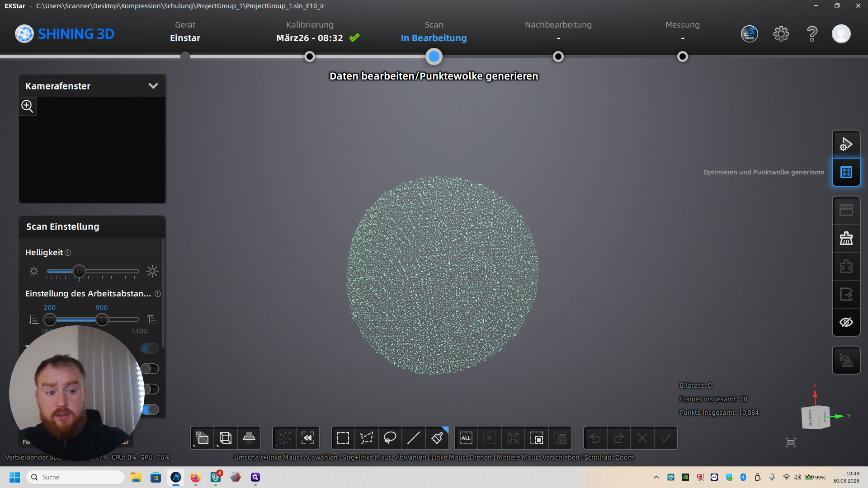Collapse the Kamerafenster panel chevron
This screenshot has height=488, width=868.
[153, 86]
